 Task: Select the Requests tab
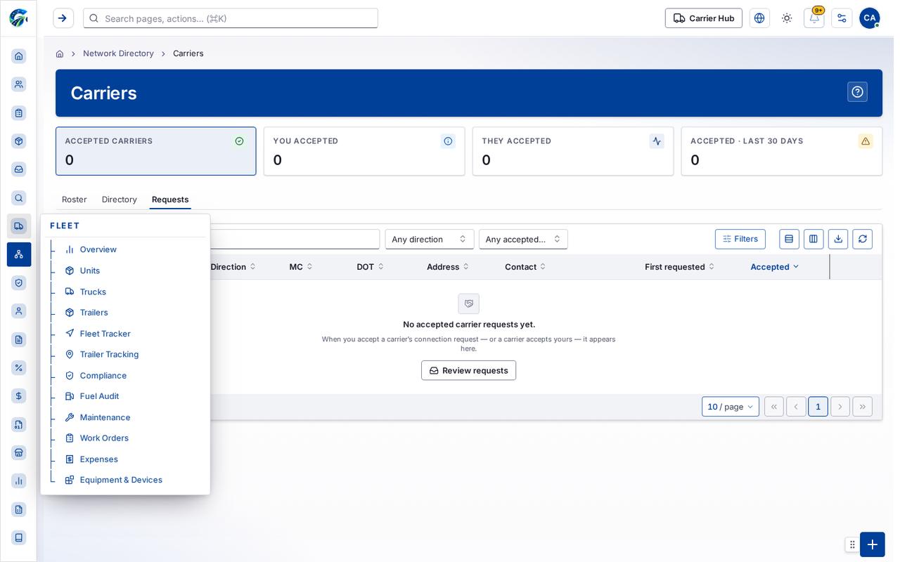tap(170, 200)
